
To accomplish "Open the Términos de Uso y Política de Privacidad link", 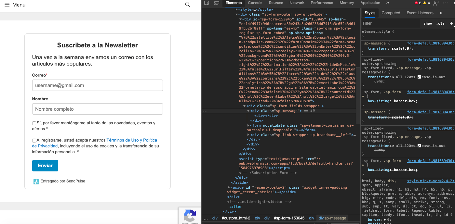I will (94, 143).
